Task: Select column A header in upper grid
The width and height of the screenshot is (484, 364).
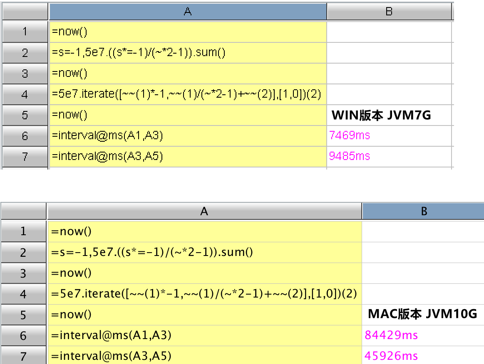Action: pos(187,12)
